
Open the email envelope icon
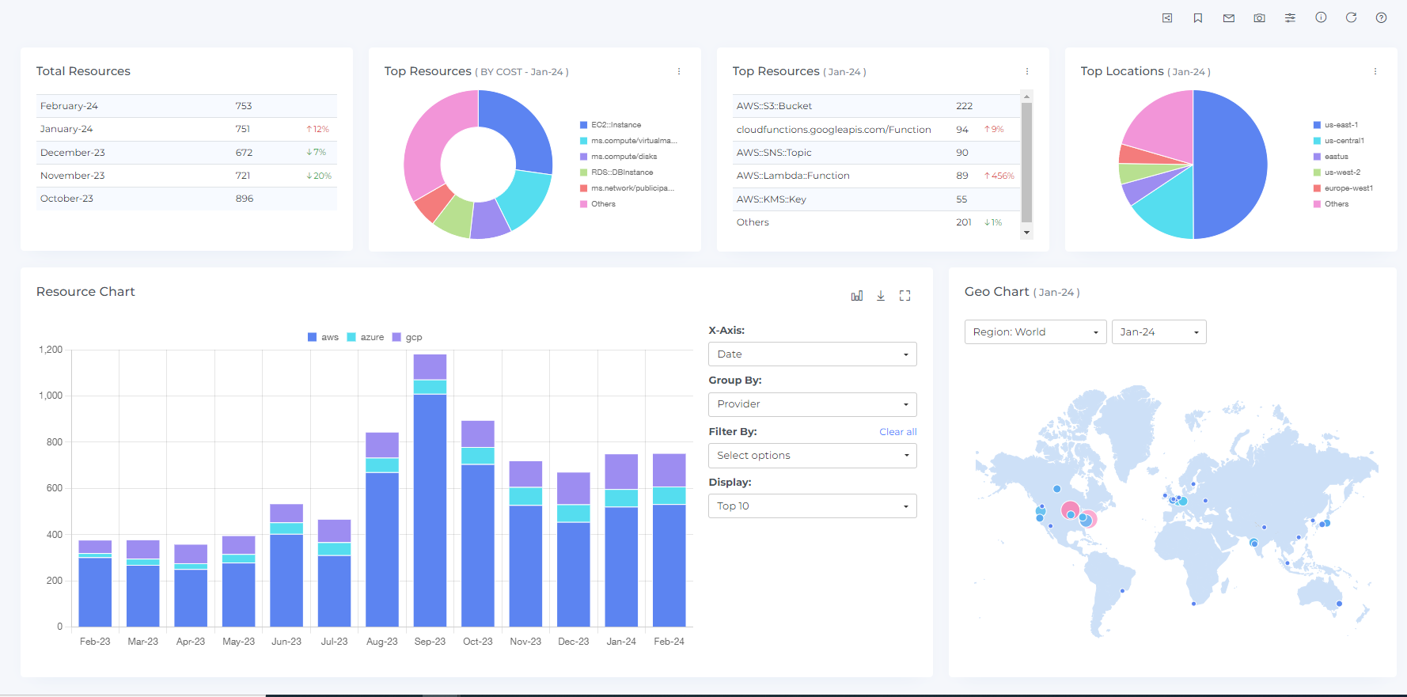point(1229,17)
